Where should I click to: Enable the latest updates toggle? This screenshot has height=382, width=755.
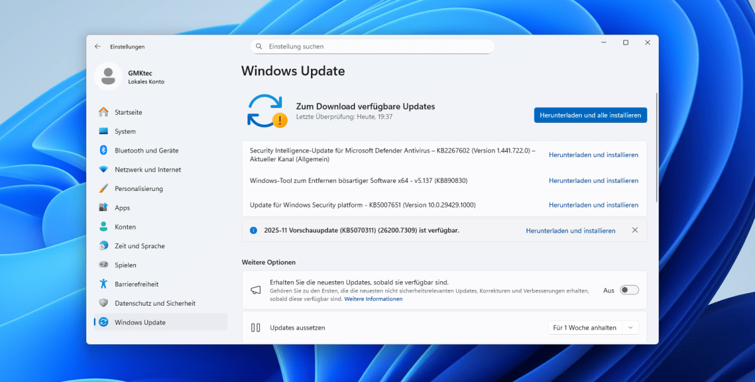(x=628, y=289)
